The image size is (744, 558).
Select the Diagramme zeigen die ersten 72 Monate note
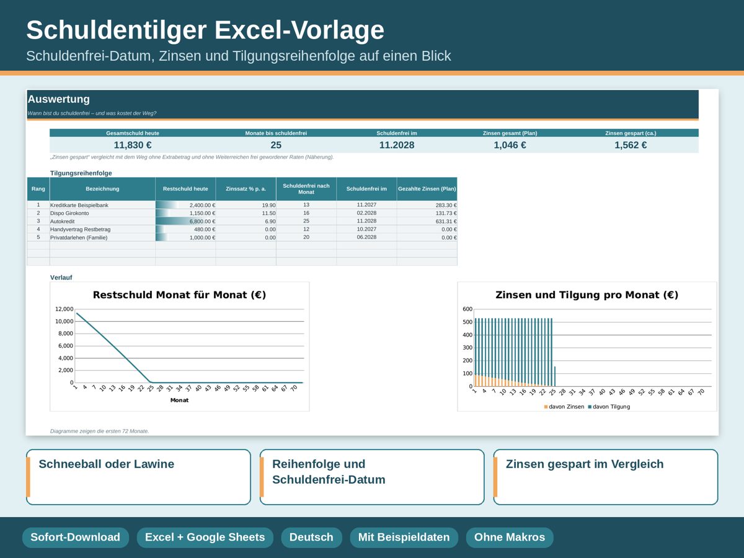click(100, 431)
